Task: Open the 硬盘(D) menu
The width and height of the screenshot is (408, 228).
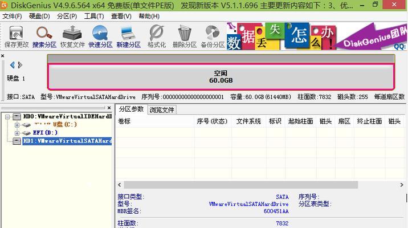Action: point(39,16)
